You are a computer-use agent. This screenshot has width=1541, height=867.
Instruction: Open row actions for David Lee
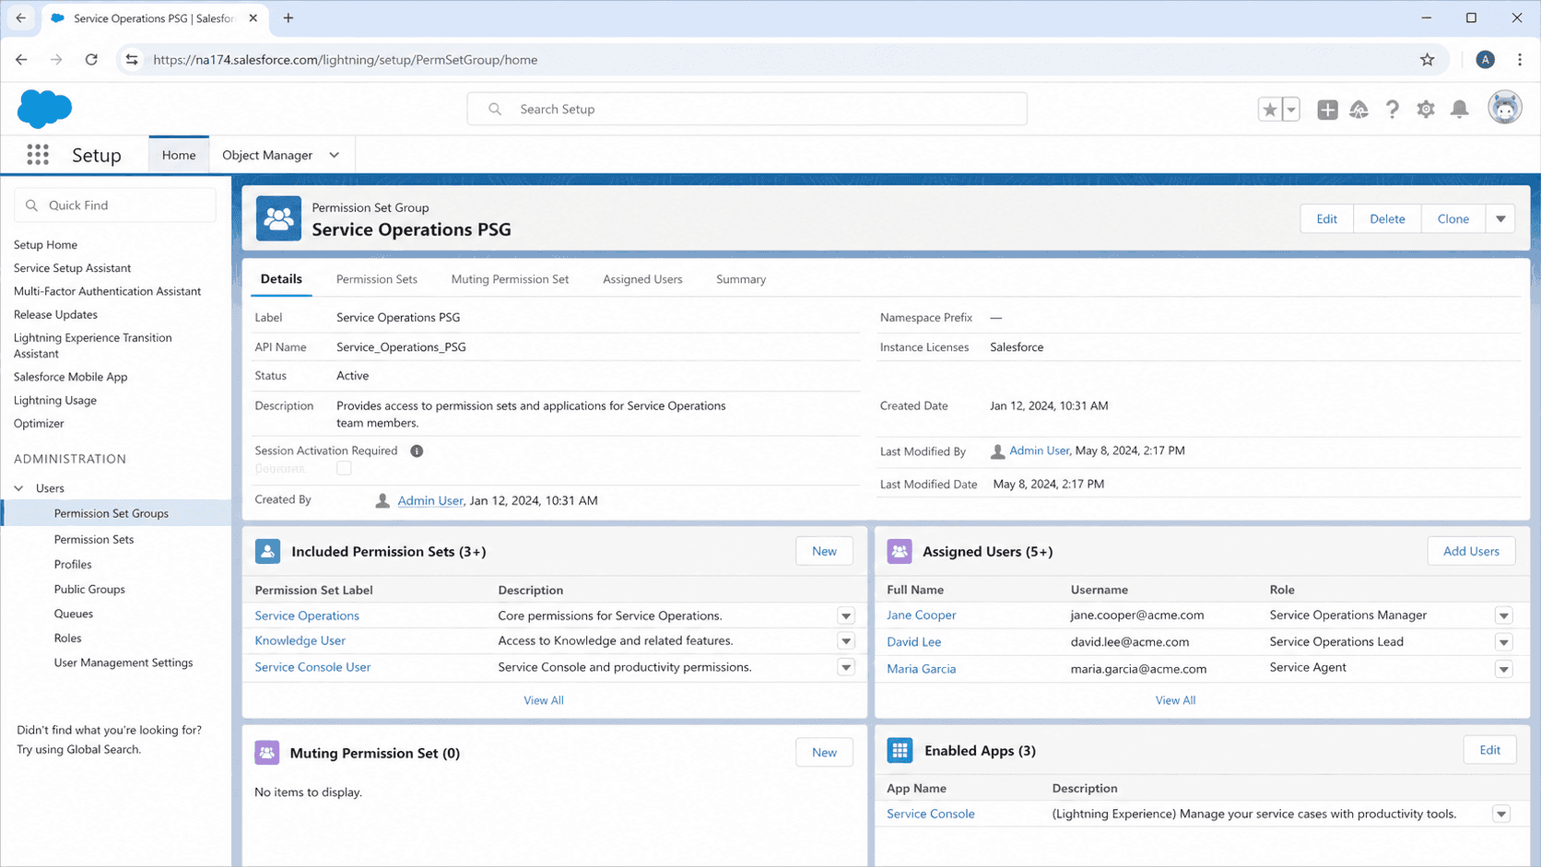coord(1504,642)
